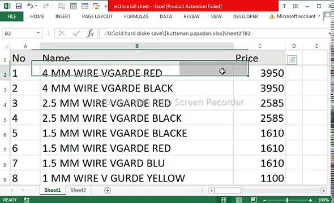Screen dimensions: 334x203
Task: Switch to the DATA tab
Action: coord(166,16)
